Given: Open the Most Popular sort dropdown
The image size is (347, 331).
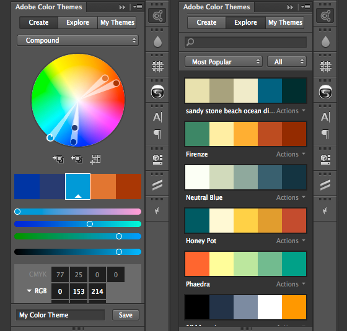Looking at the screenshot, I should (x=224, y=62).
